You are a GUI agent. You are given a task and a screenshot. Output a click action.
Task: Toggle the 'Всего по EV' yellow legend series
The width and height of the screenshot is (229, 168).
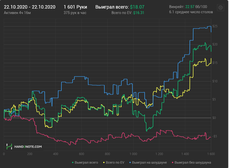114,162
